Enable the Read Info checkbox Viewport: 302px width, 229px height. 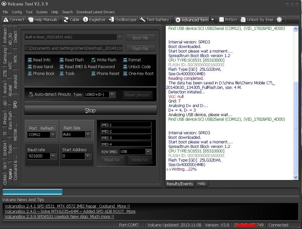(x=30, y=60)
